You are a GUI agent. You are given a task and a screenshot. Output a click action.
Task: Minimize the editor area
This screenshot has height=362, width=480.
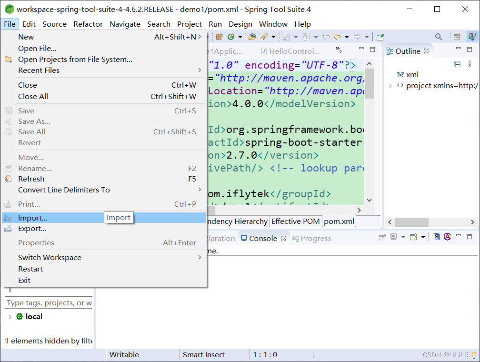tap(361, 49)
